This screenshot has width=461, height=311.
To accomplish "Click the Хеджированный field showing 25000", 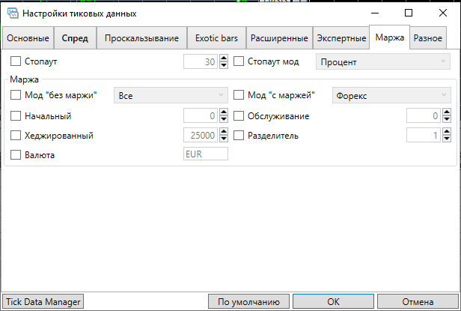I will (x=201, y=135).
